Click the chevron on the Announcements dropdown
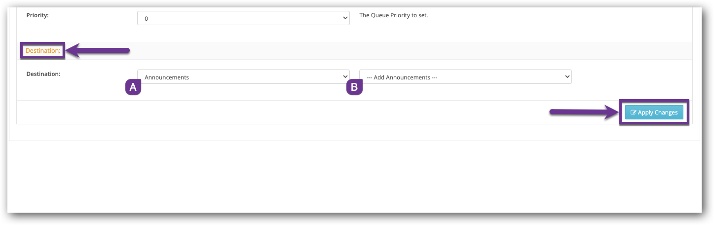This screenshot has height=225, width=714. pyautogui.click(x=344, y=77)
